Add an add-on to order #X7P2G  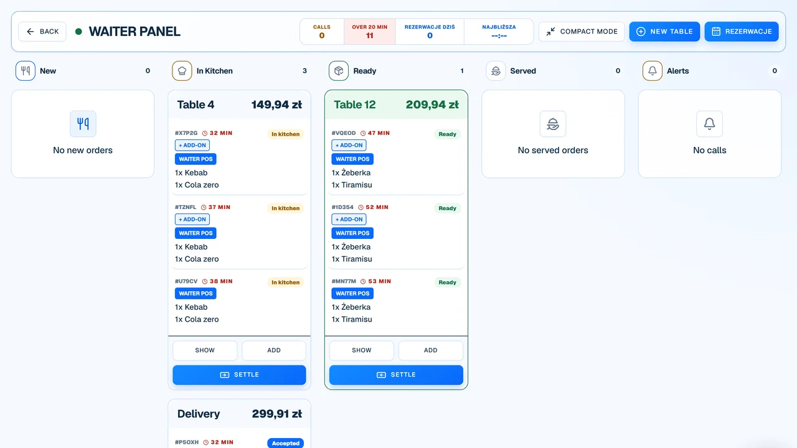[x=192, y=146]
